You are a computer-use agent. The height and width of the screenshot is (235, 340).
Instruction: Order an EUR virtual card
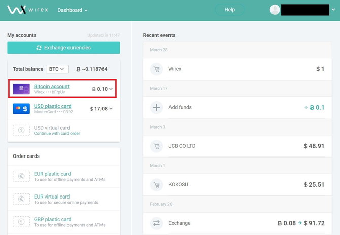pyautogui.click(x=52, y=197)
